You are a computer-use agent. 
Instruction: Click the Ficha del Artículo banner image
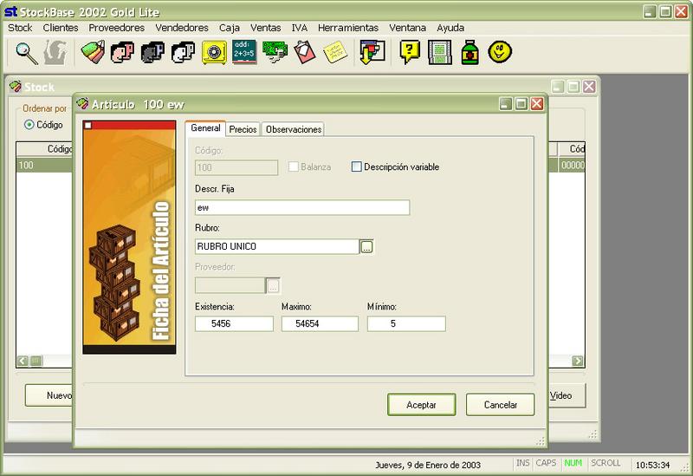pos(129,237)
